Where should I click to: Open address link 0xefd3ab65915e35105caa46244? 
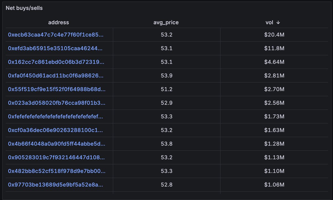tap(55, 48)
